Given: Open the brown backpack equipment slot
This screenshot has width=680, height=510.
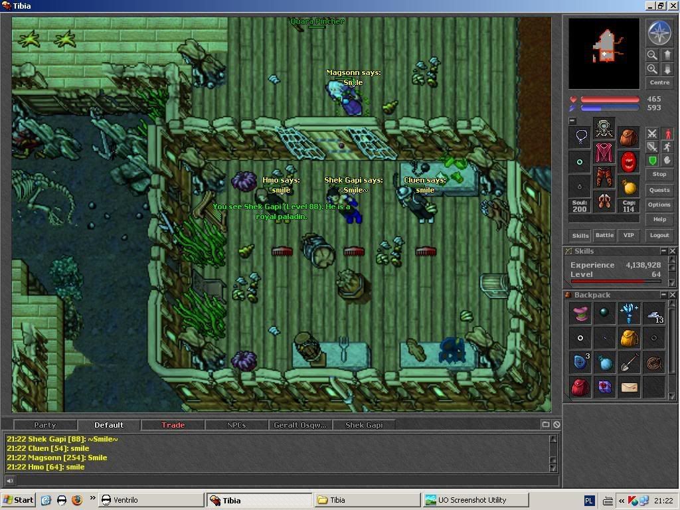Looking at the screenshot, I should pos(628,137).
